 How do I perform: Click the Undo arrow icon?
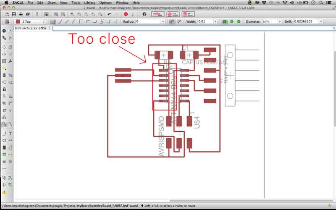[109, 14]
